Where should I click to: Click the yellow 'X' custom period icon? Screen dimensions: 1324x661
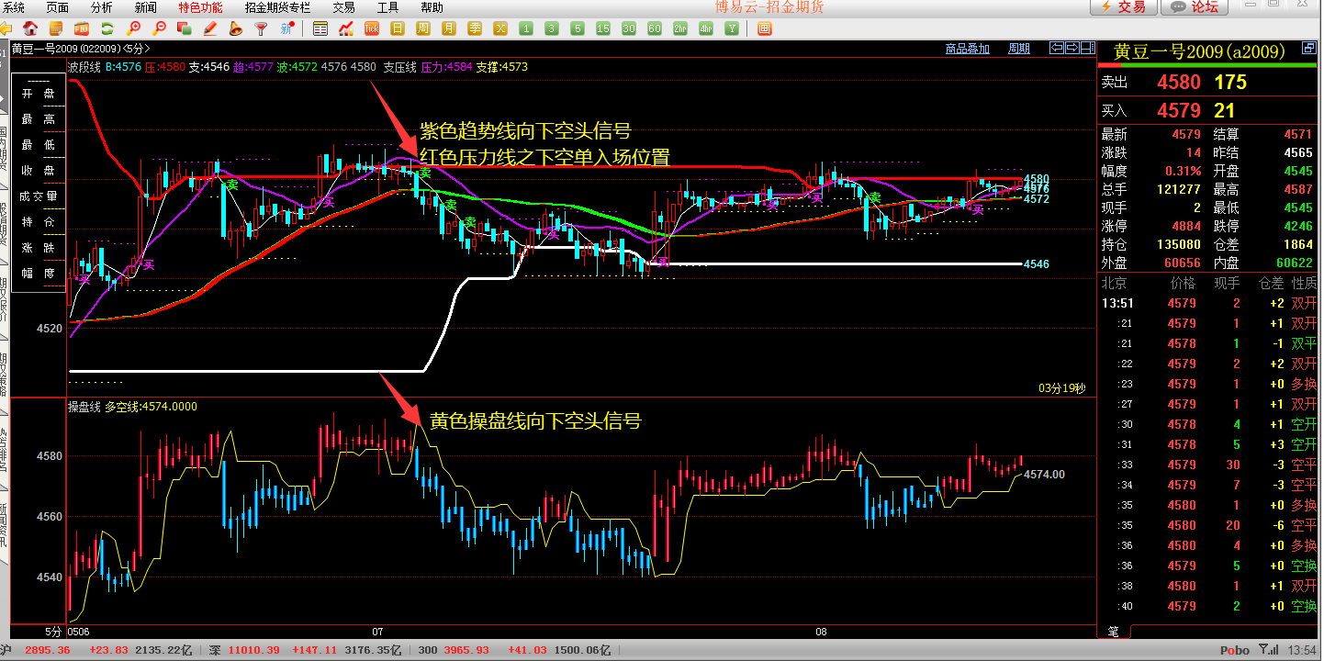pyautogui.click(x=500, y=28)
